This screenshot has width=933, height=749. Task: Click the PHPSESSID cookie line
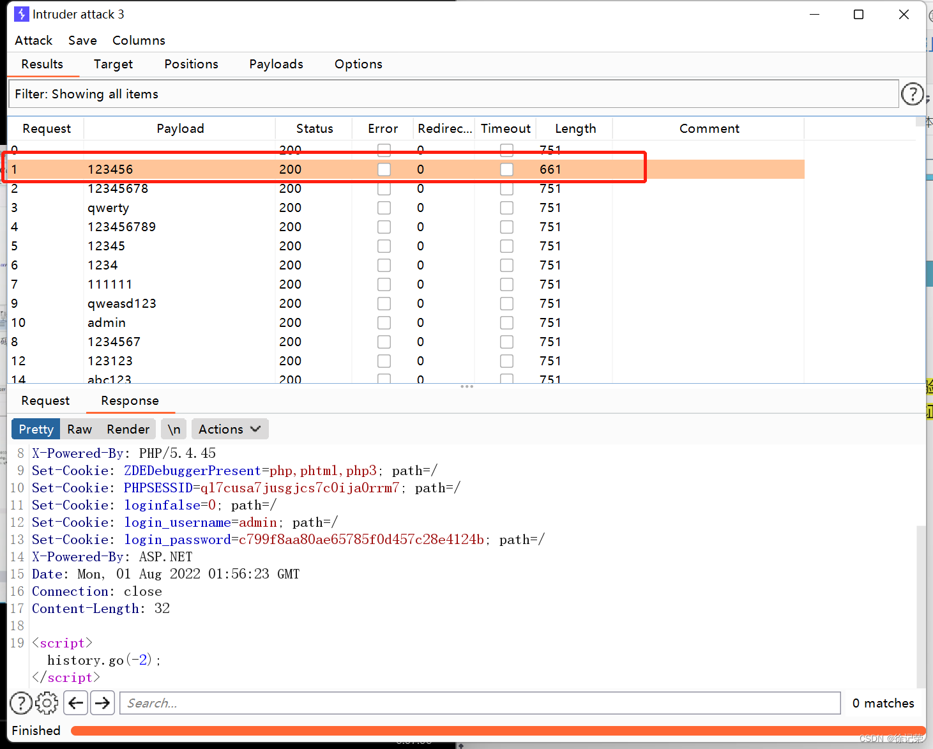click(x=246, y=488)
